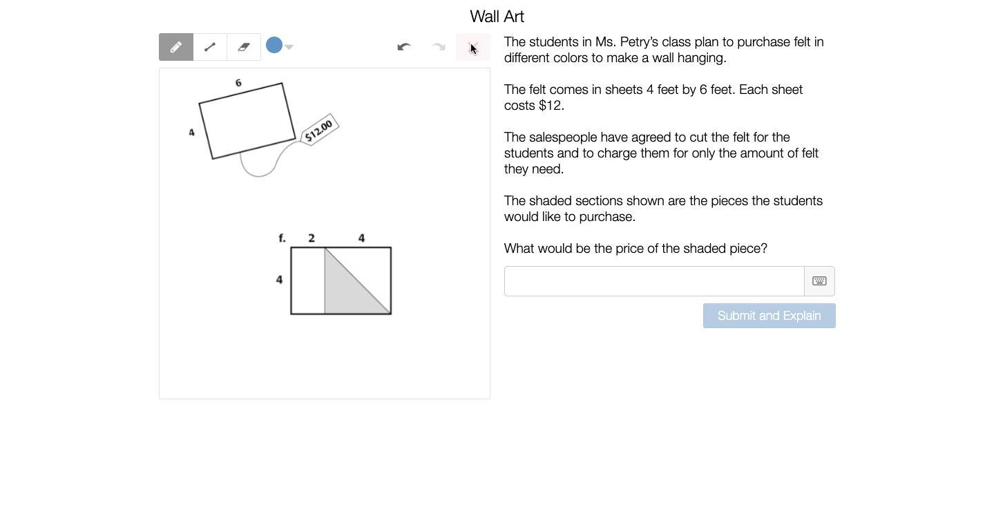Click the blue pen color circle
The width and height of the screenshot is (985, 505).
(x=274, y=46)
